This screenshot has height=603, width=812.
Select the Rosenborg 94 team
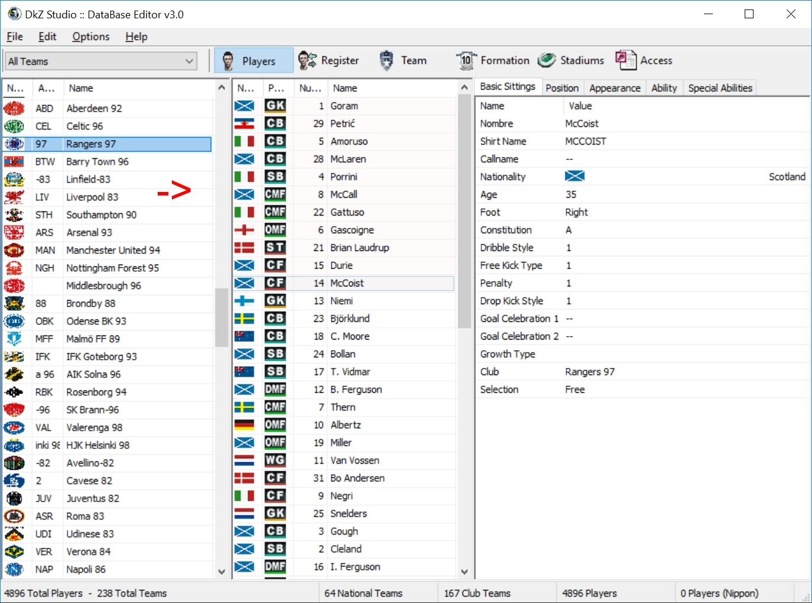107,392
